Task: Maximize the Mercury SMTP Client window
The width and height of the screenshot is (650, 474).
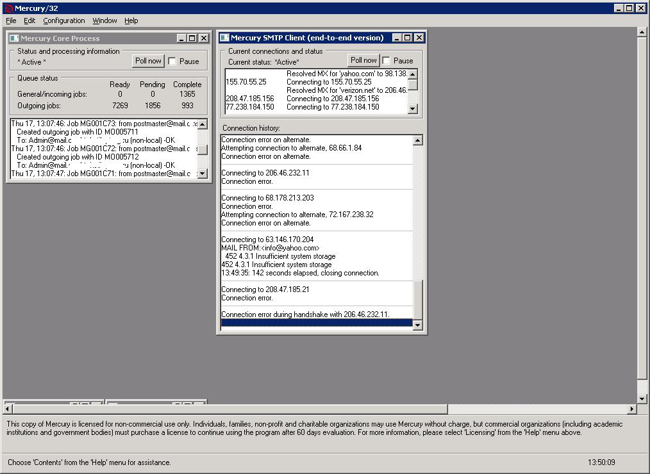Action: click(x=408, y=38)
